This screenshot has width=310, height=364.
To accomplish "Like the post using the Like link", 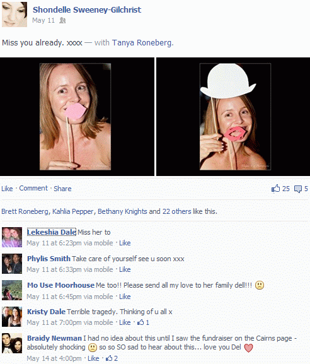I will 7,189.
